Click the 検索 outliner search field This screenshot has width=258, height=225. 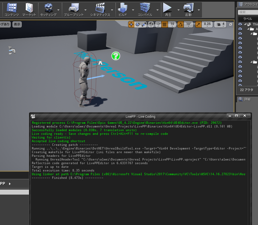tap(248, 12)
